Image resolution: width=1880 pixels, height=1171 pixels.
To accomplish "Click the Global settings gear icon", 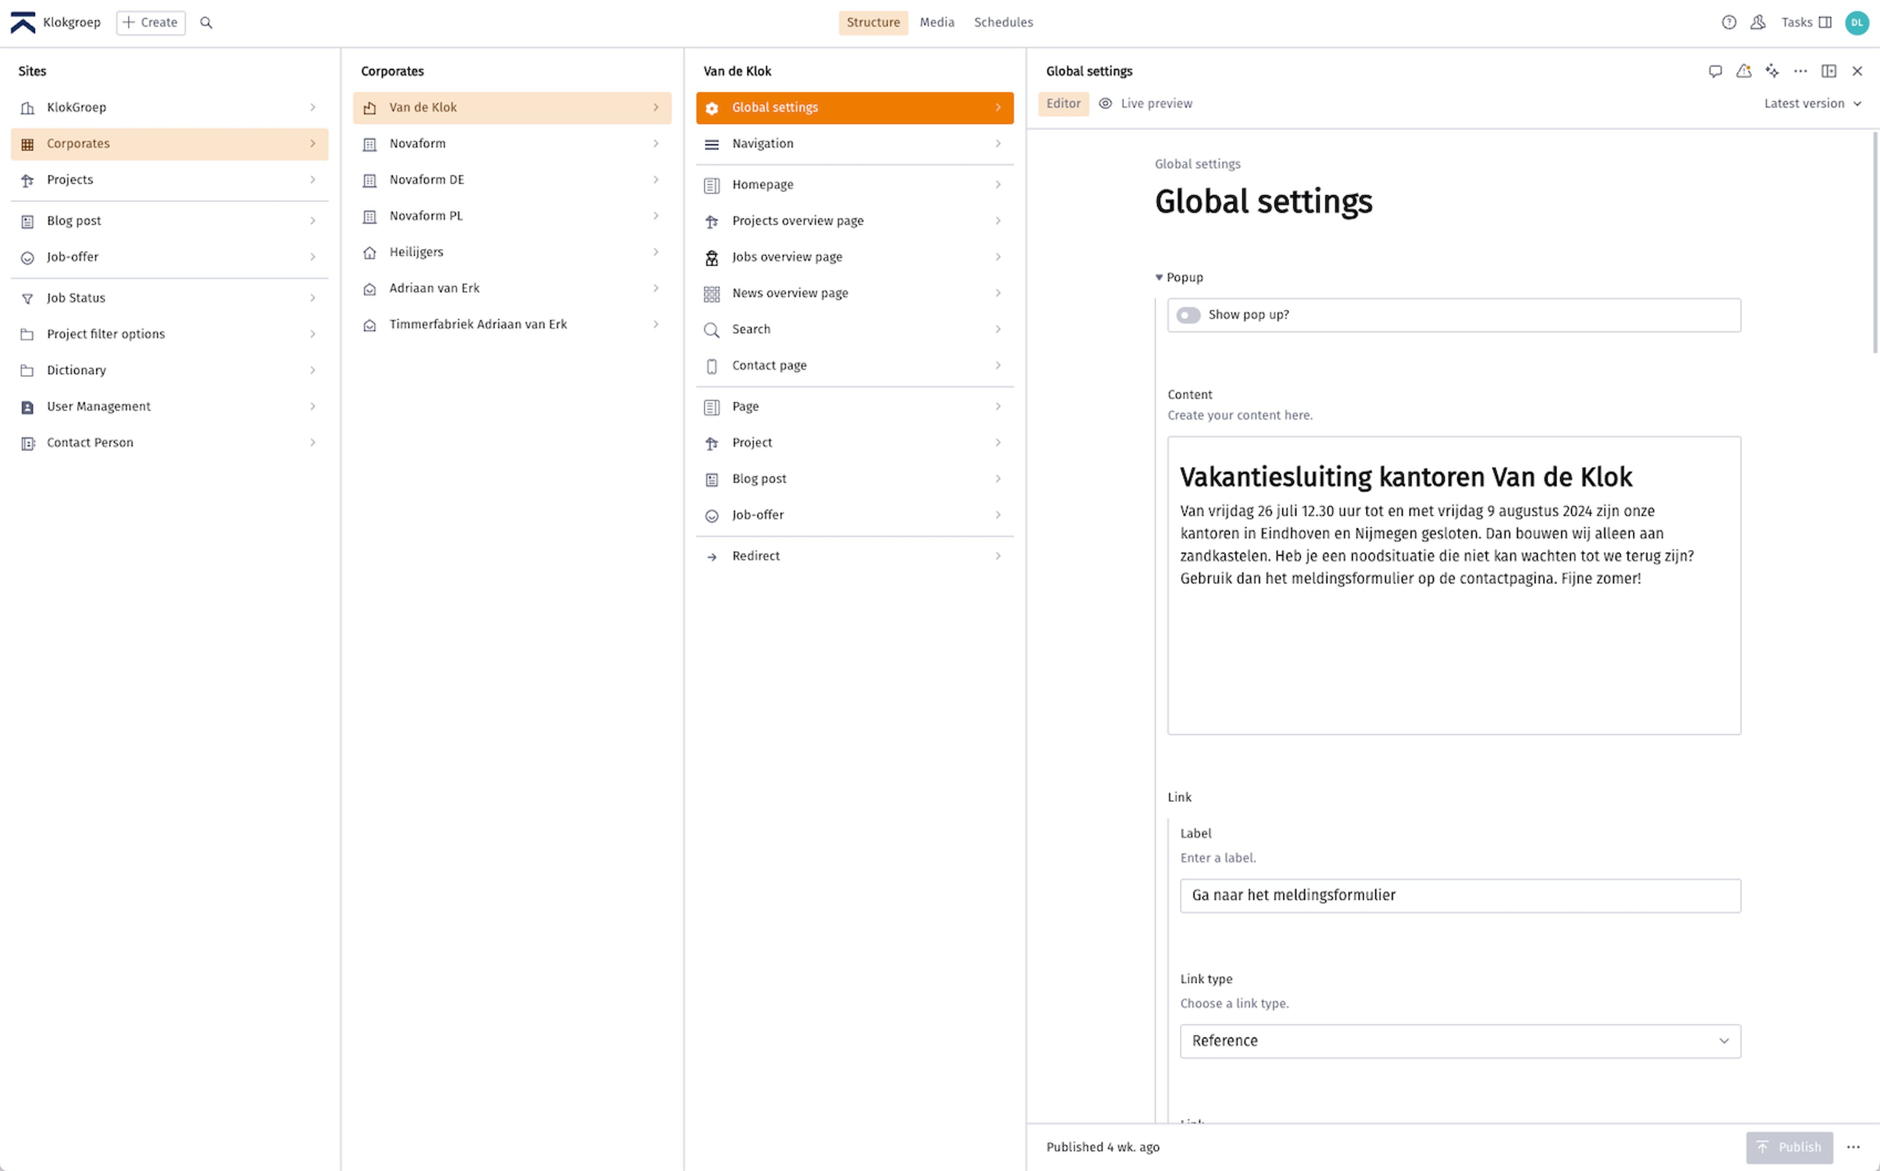I will click(712, 109).
